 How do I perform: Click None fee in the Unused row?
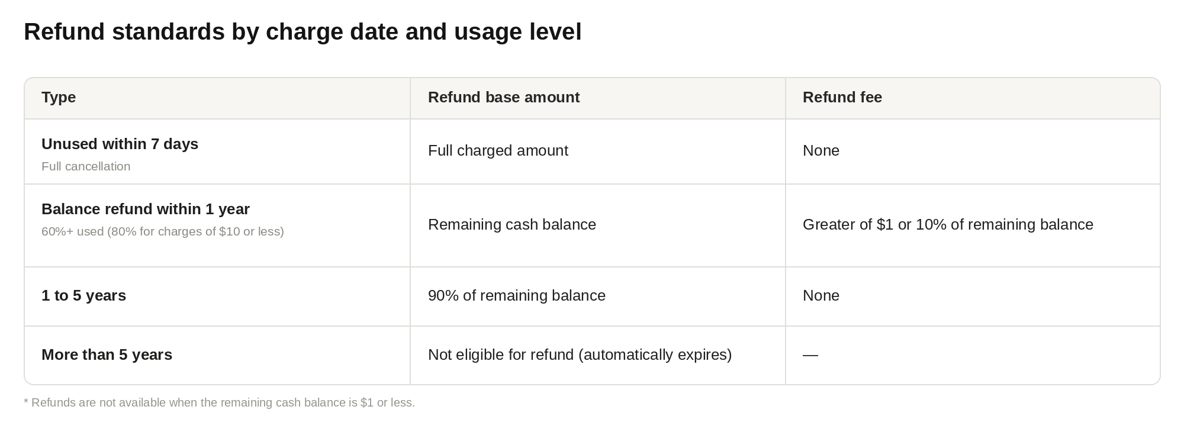[821, 150]
